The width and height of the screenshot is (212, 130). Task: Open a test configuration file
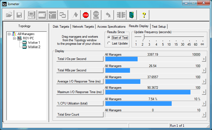(9, 15)
